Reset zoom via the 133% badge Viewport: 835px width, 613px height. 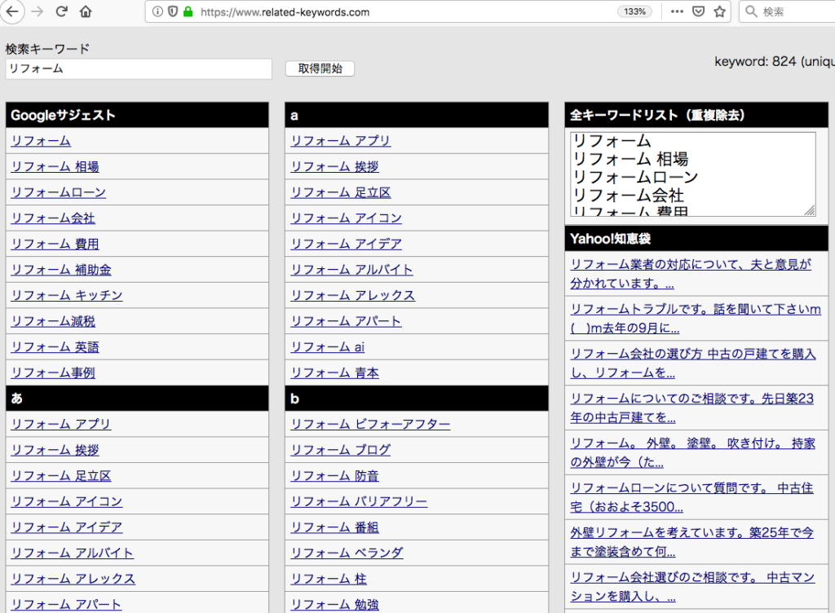[634, 11]
